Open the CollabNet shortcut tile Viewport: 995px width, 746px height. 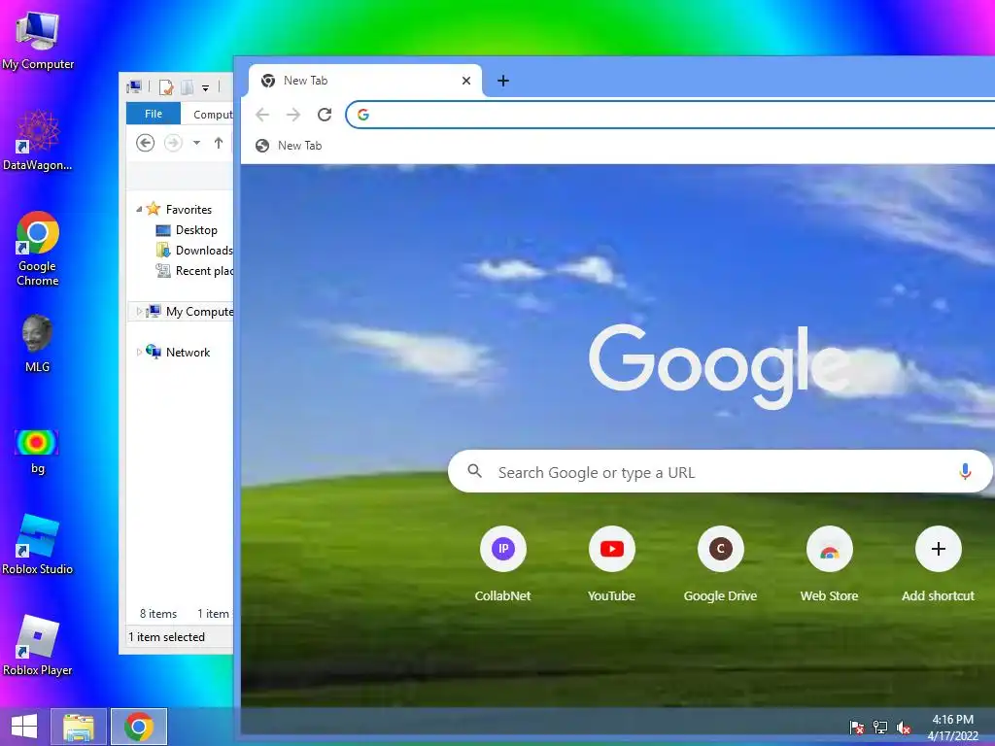tap(502, 564)
